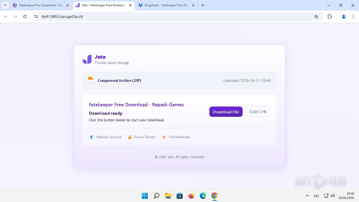
Task: Reload the current page
Action: [25, 17]
